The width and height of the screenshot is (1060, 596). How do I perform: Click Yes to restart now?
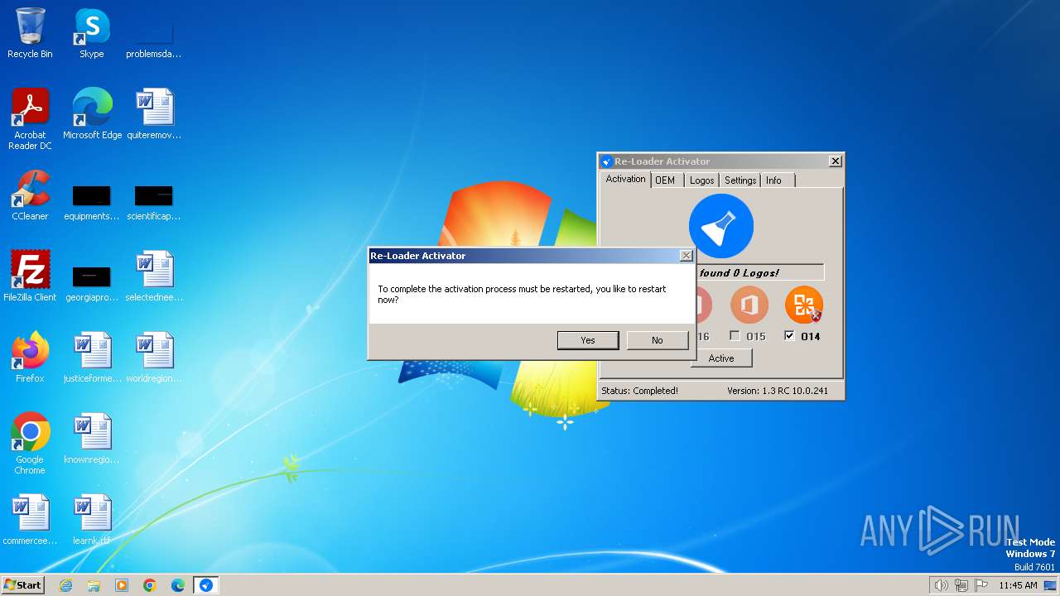(588, 340)
